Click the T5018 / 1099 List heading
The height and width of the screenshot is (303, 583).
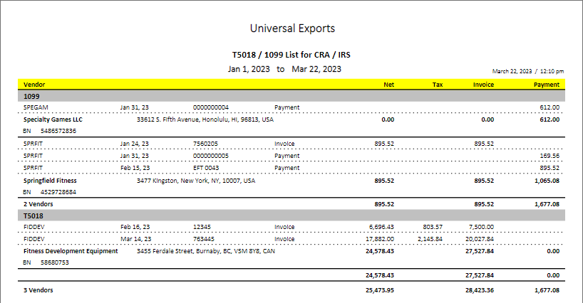point(291,55)
